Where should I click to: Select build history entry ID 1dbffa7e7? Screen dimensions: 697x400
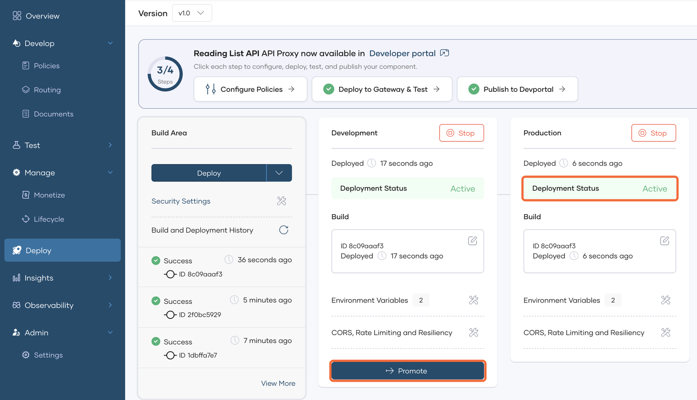(x=222, y=347)
